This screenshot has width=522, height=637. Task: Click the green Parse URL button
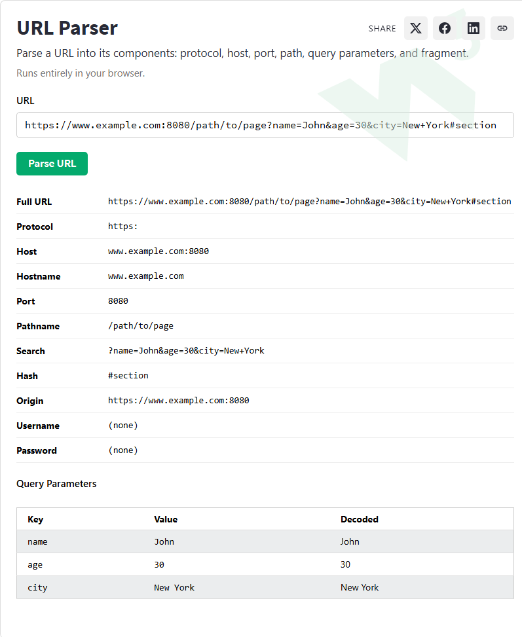coord(52,164)
